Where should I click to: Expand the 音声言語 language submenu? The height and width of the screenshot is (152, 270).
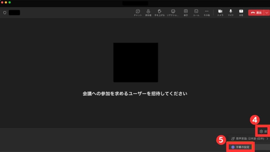(x=267, y=139)
